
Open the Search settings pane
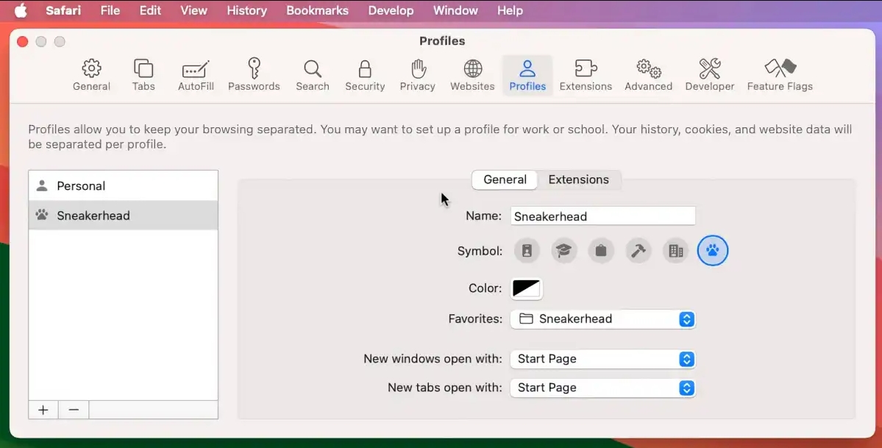312,75
